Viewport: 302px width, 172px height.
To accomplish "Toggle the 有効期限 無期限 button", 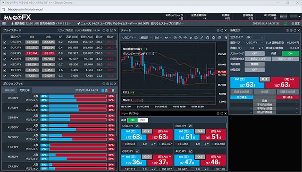I will pos(255,64).
